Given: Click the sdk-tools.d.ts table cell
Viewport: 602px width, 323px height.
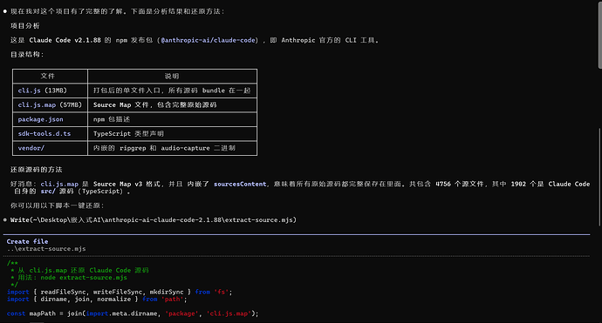Looking at the screenshot, I should click(51, 133).
